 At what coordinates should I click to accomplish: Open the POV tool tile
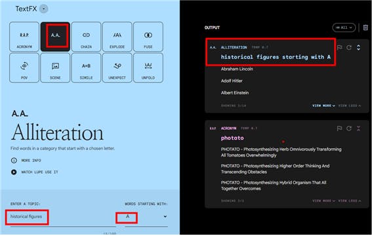pyautogui.click(x=24, y=68)
